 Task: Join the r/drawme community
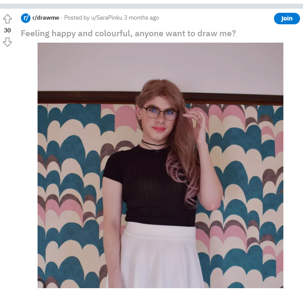(287, 18)
